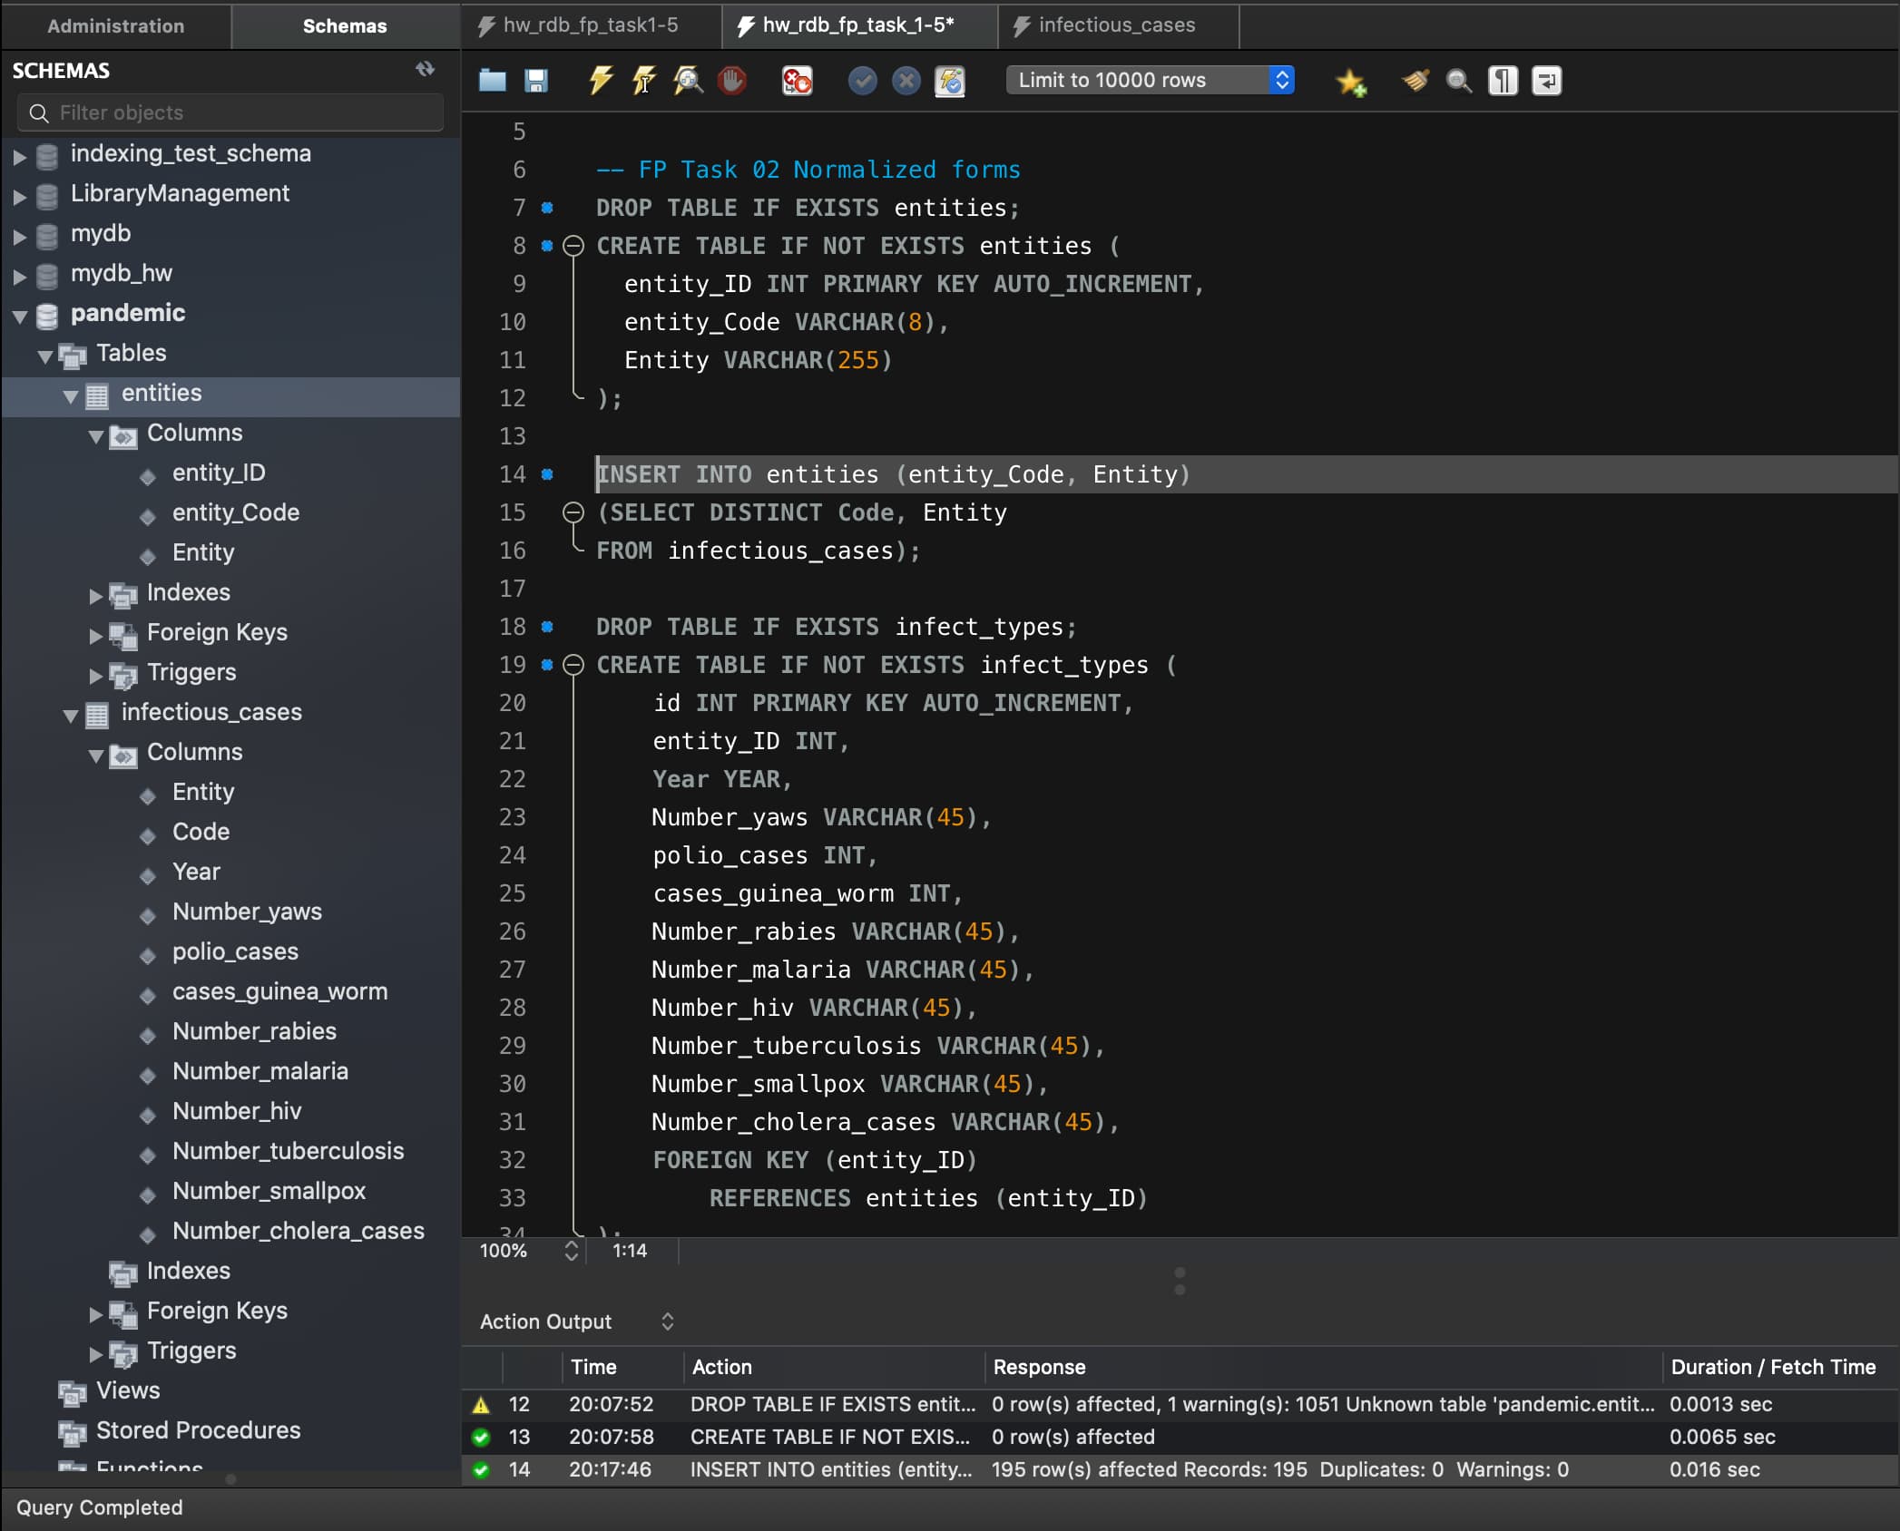
Task: Collapse the pandemic schema tree
Action: [x=20, y=316]
